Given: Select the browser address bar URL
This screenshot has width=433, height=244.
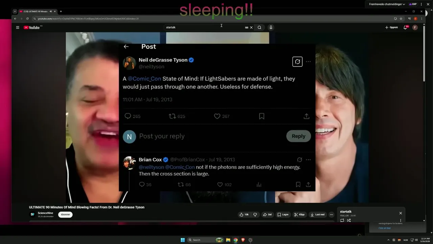Looking at the screenshot, I should 88,19.
